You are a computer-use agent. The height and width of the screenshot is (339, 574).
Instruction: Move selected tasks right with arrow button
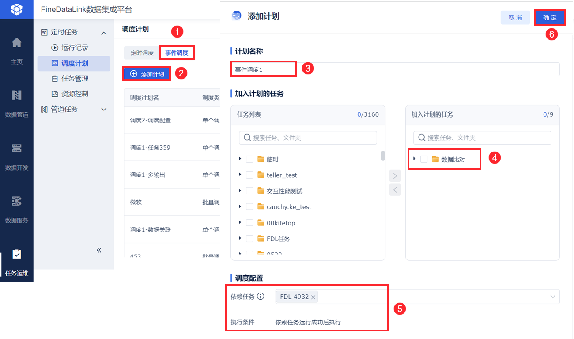[x=395, y=176]
